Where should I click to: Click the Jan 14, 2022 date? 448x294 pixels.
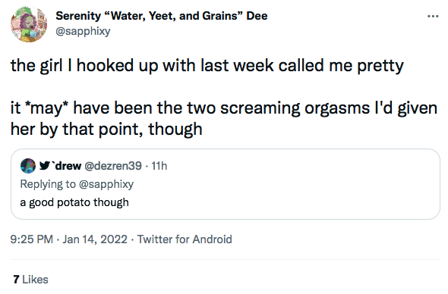tap(95, 239)
